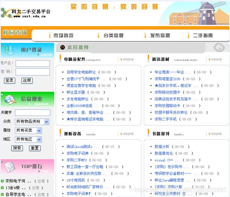This screenshot has height=197, width=230.
Task: Open listing 考研数学必备教材
Action: [173, 174]
